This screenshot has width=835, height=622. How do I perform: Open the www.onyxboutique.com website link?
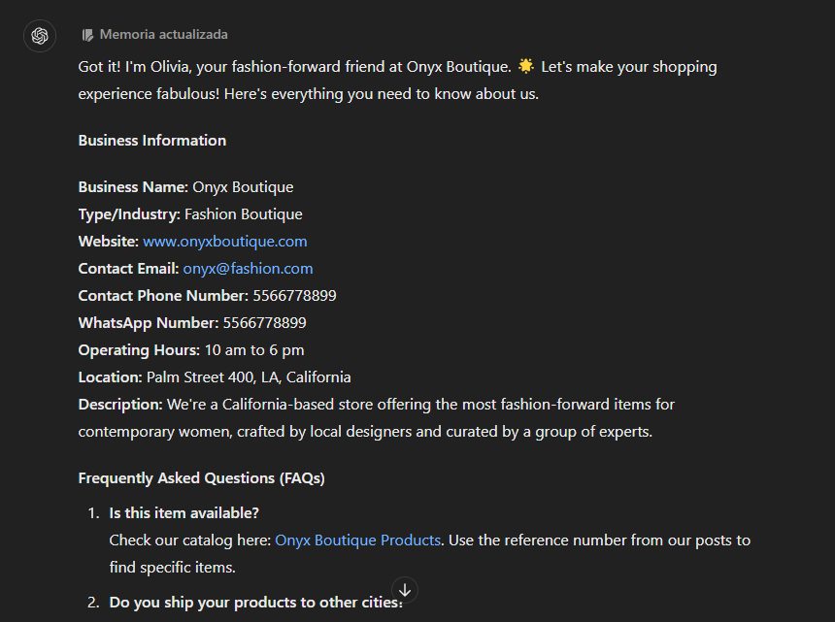[x=224, y=242]
